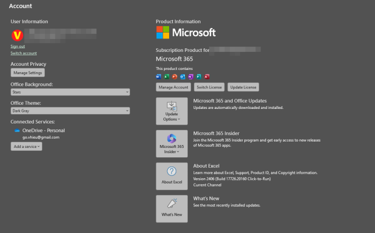Click the Microsoft 365 Insider heading text

[x=216, y=133]
